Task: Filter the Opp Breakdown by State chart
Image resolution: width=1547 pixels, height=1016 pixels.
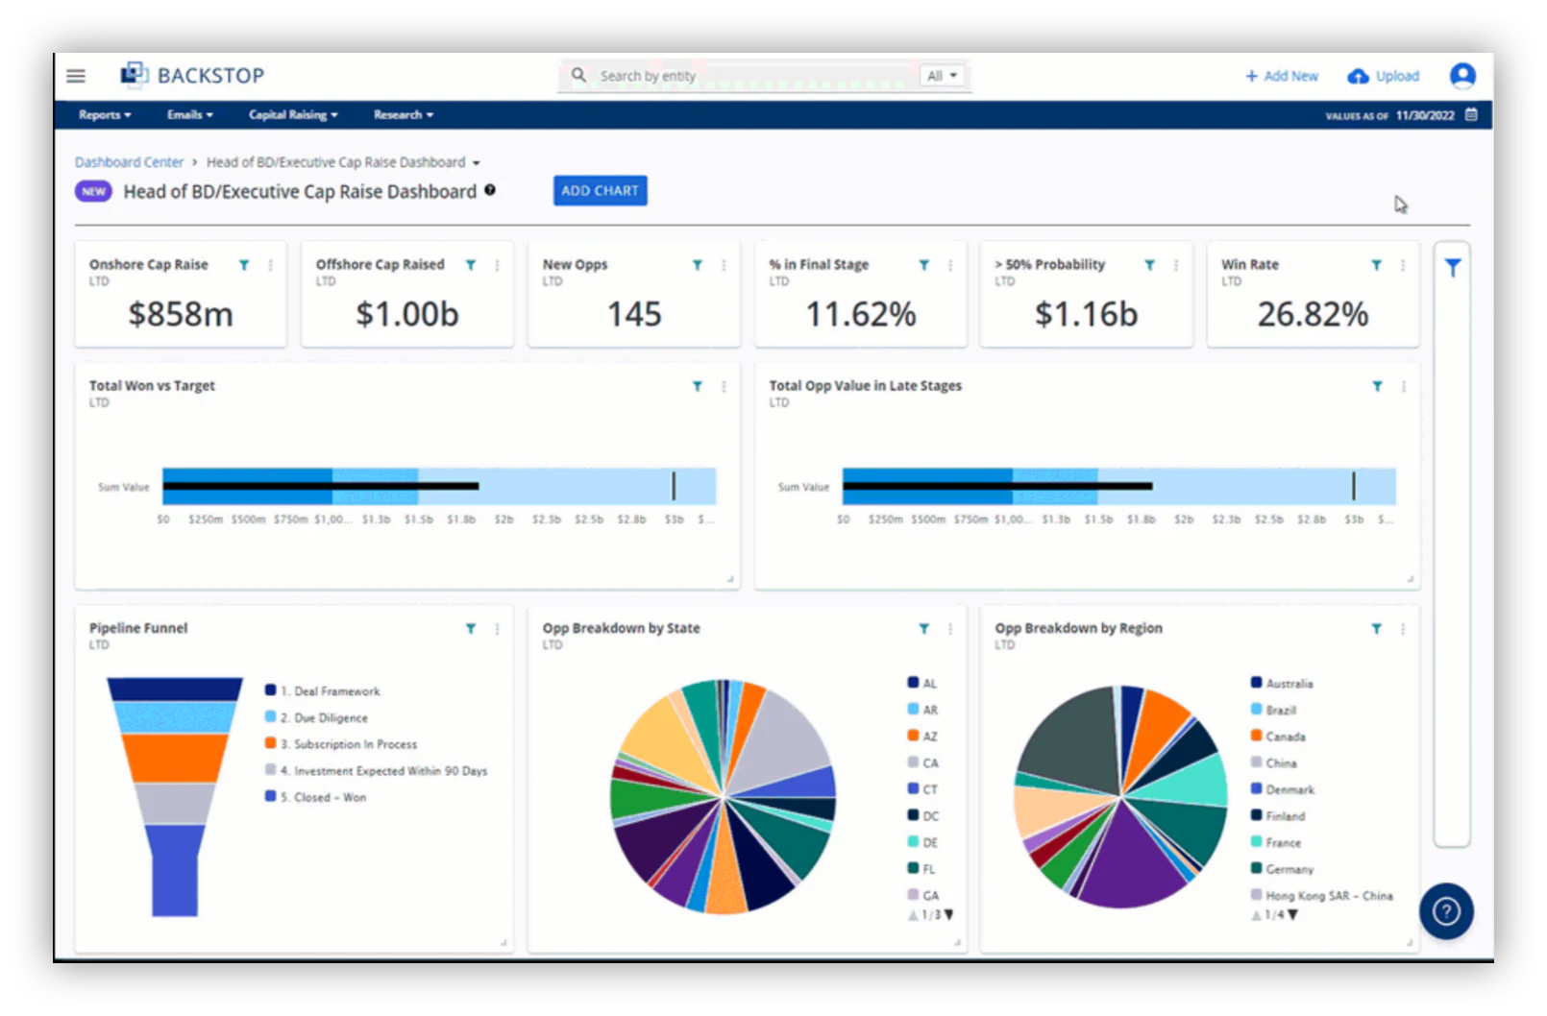Action: pyautogui.click(x=923, y=629)
